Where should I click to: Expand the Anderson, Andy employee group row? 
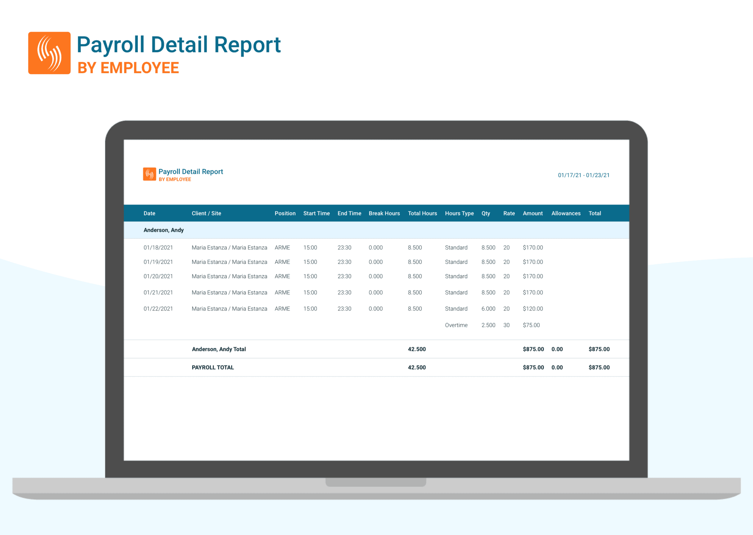click(164, 230)
